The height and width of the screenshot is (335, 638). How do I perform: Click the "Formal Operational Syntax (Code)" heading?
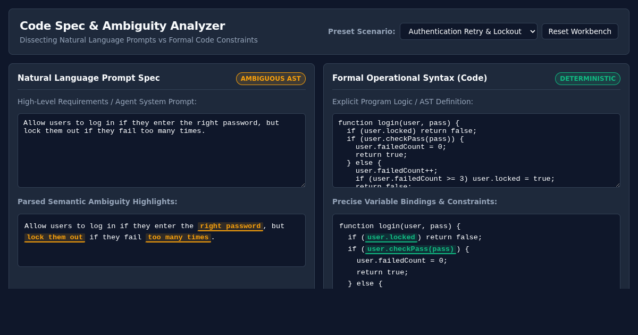tap(409, 78)
